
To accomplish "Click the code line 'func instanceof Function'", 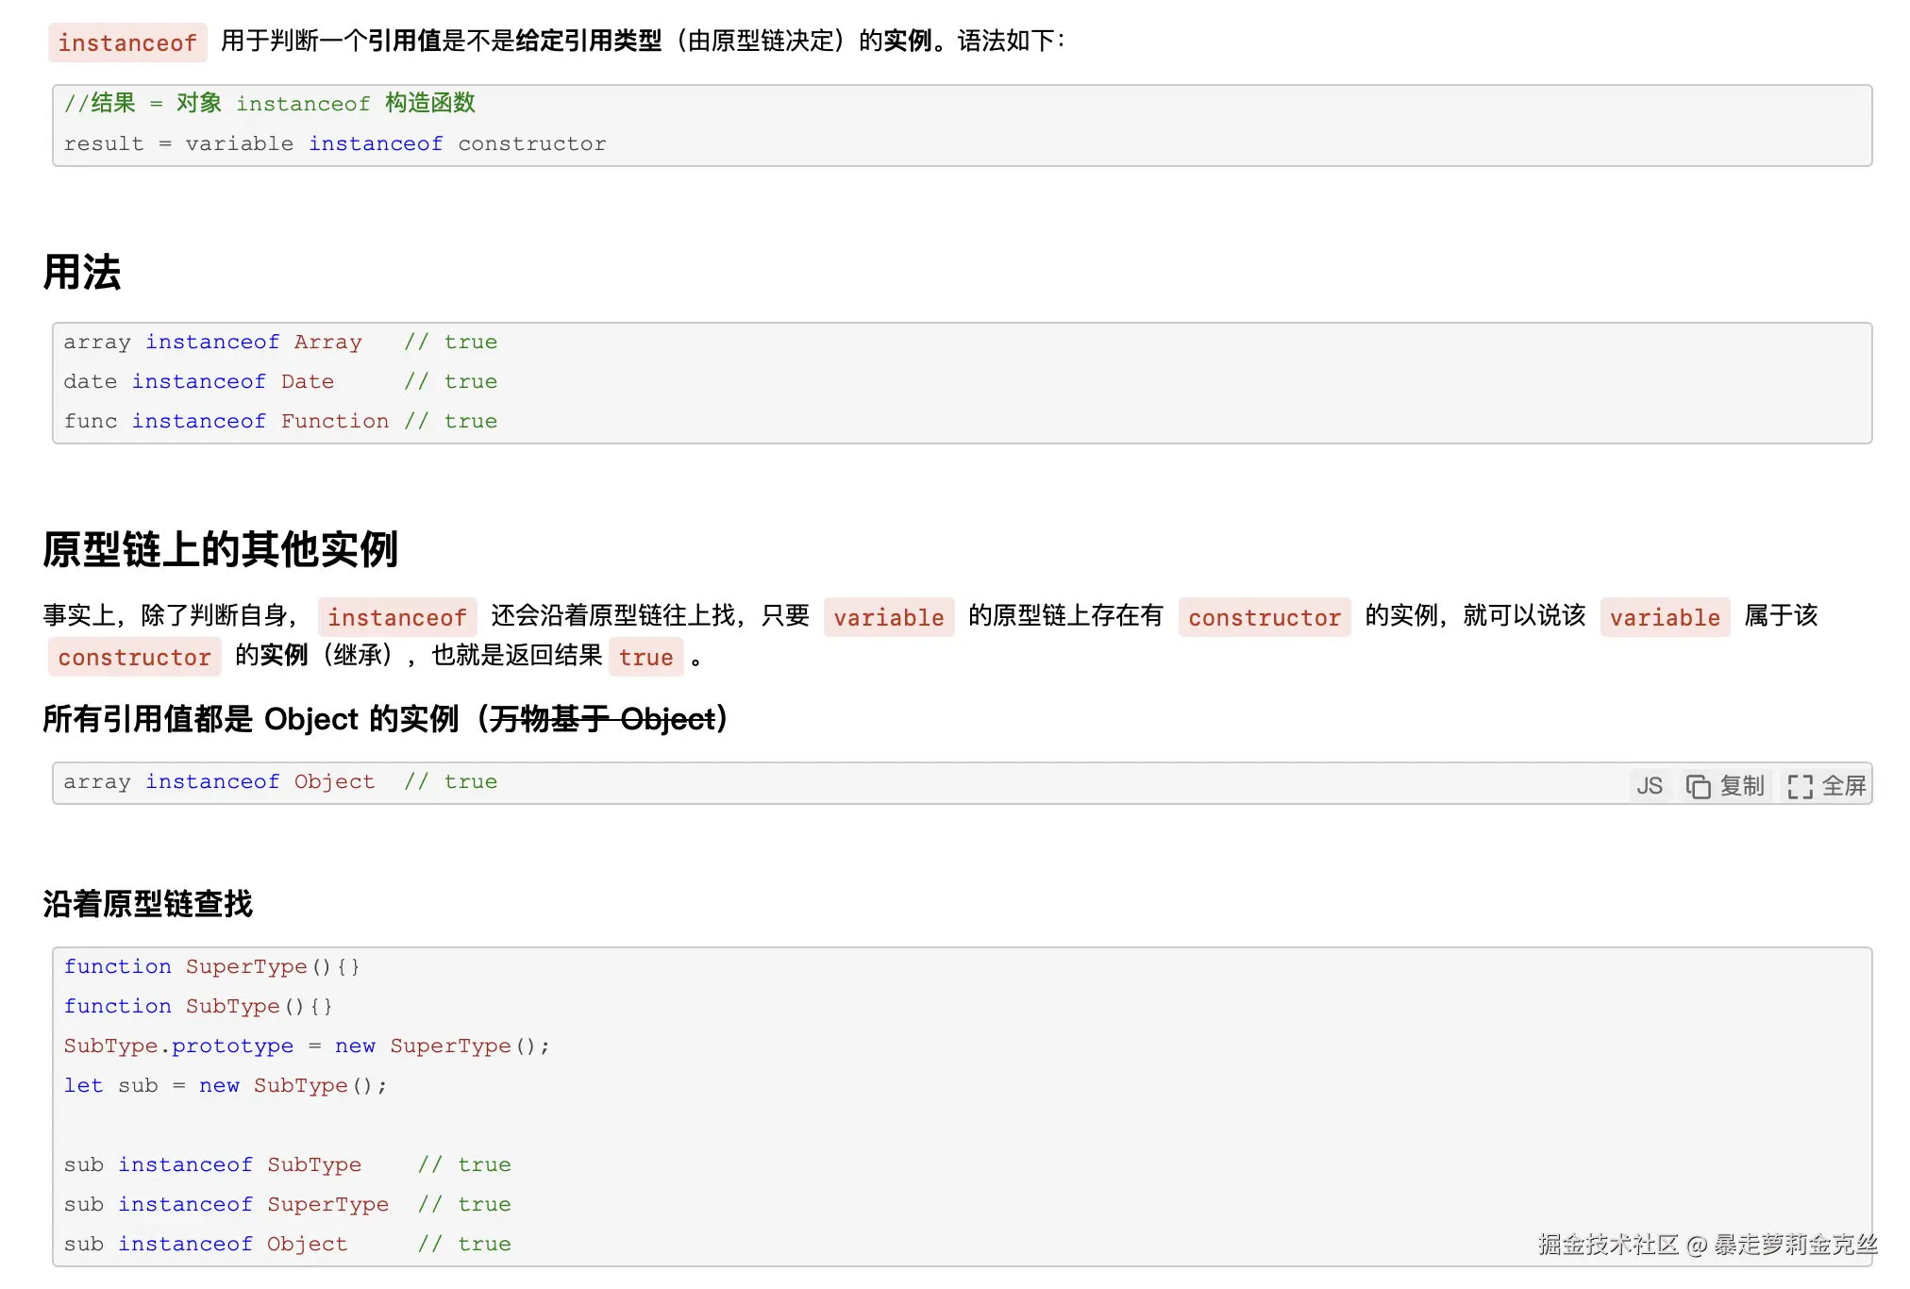I will pos(226,422).
